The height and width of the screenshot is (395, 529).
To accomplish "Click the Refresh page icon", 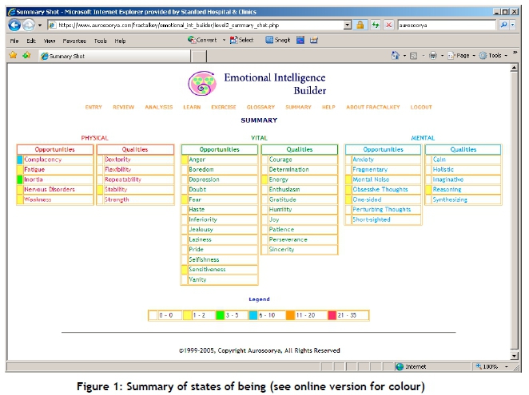I will click(376, 25).
